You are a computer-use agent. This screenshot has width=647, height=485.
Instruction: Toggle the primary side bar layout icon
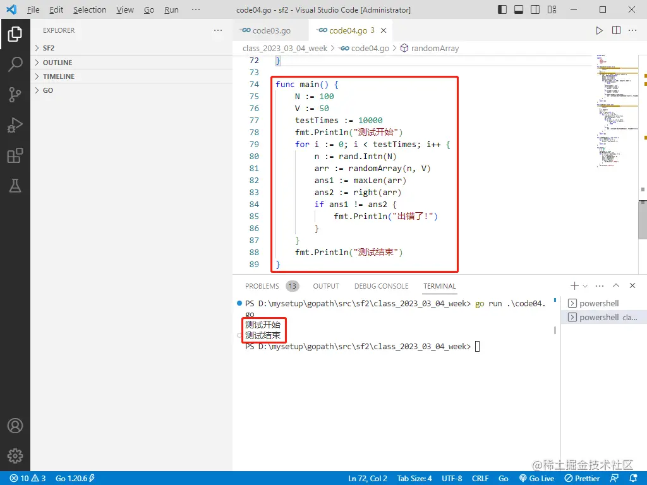click(502, 9)
